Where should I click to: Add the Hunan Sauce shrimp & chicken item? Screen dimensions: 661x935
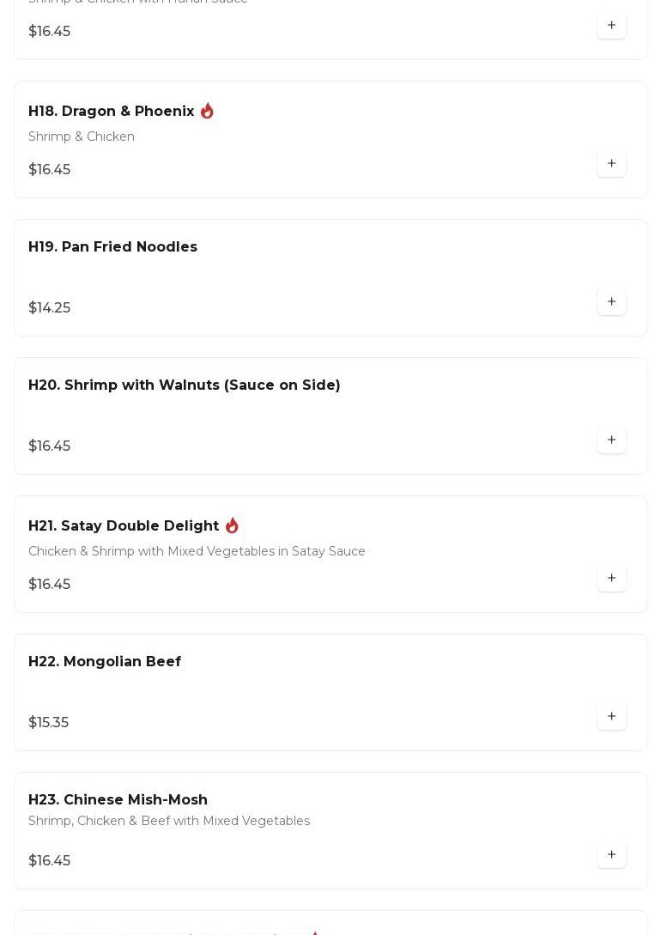[x=611, y=25]
